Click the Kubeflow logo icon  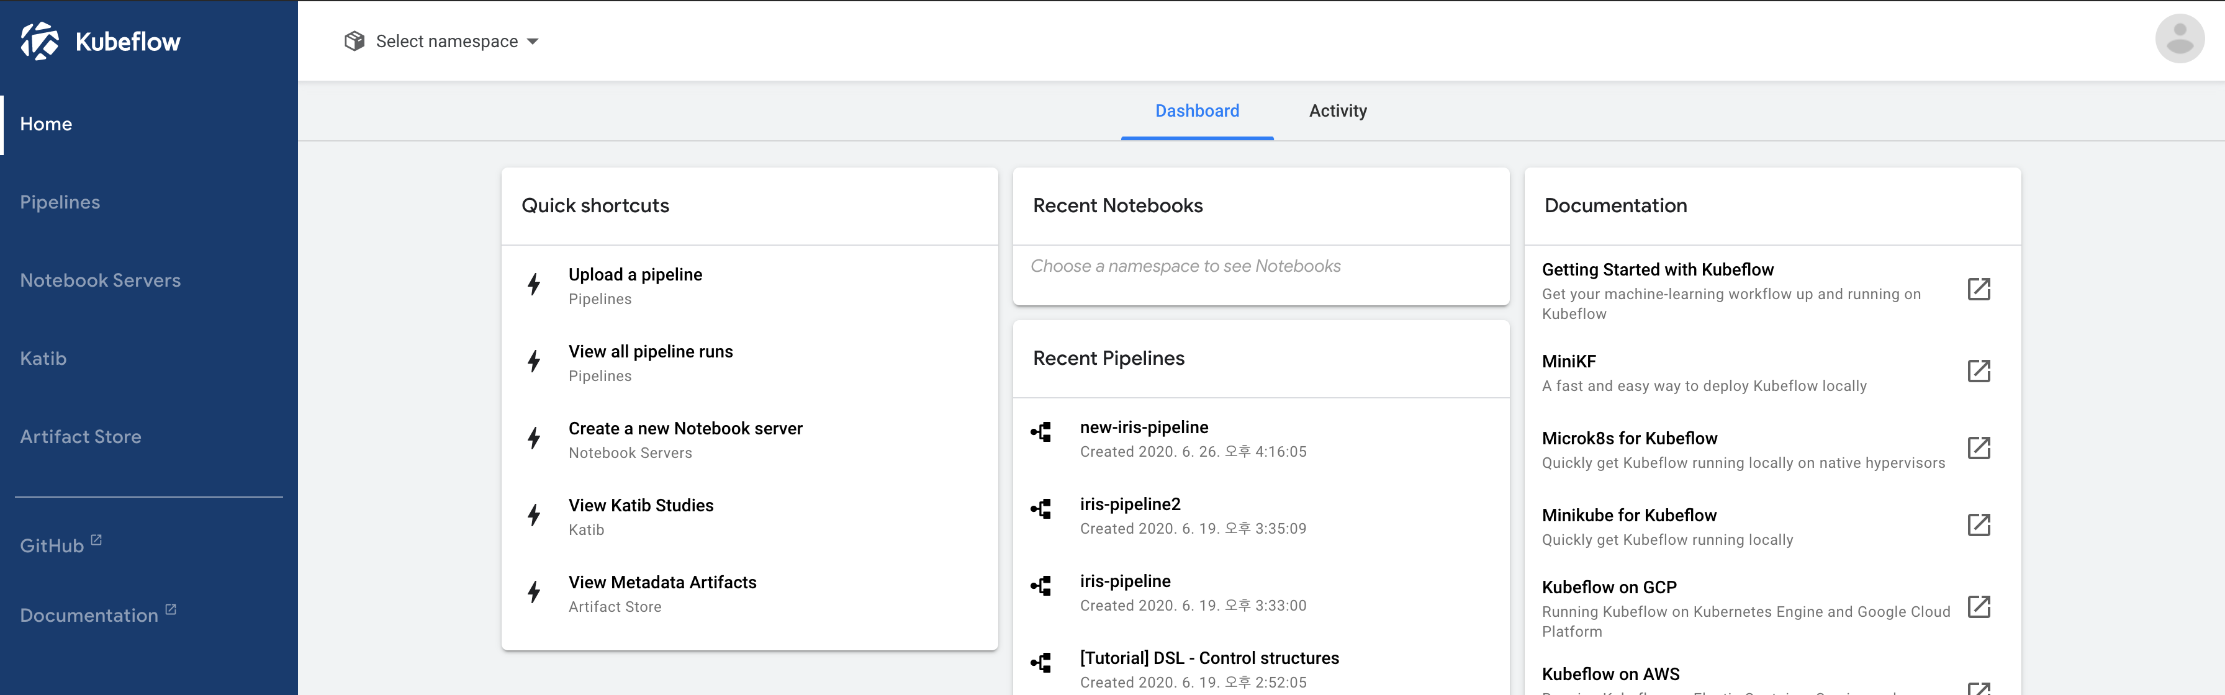40,42
